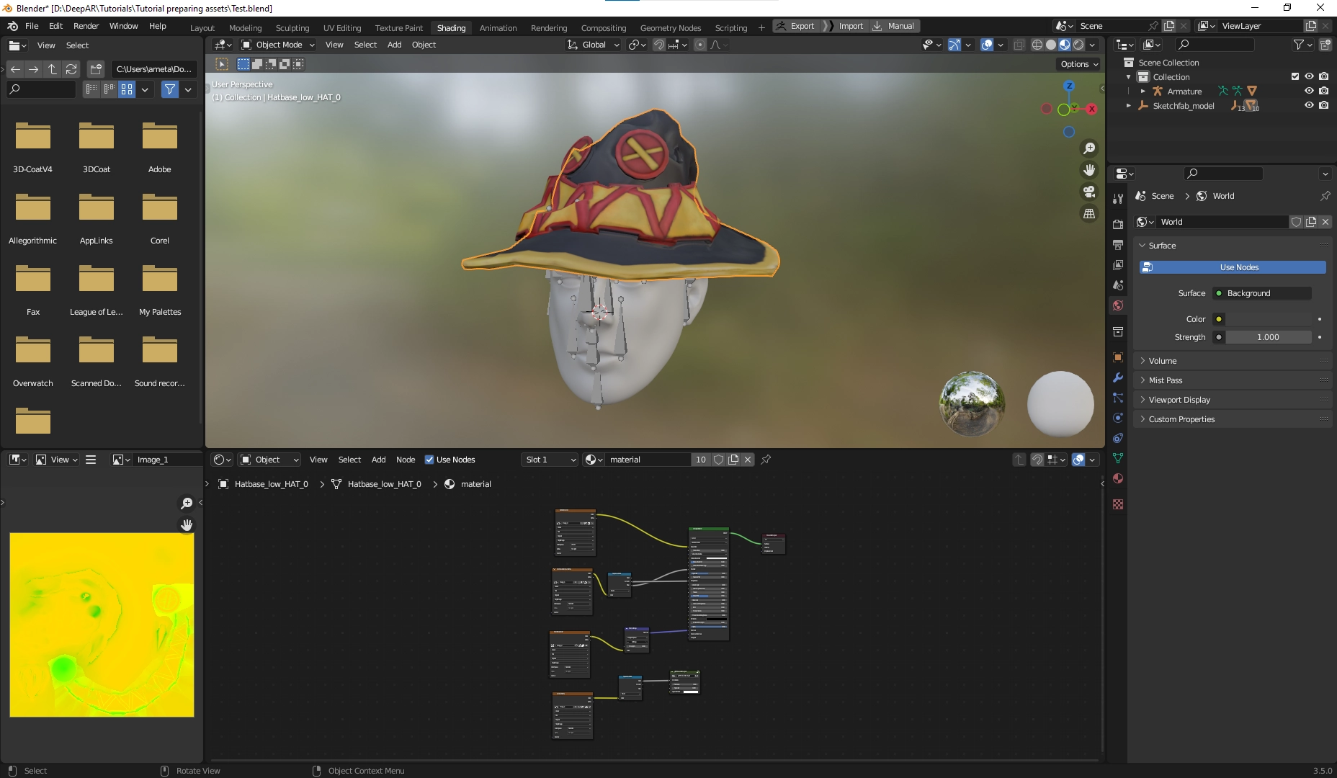
Task: Toggle viewport overlays display
Action: (x=988, y=45)
